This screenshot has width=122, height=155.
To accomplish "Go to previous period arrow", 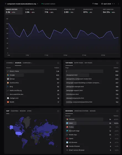I will [x=113, y=4].
